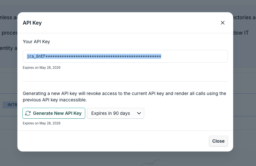256x166 pixels.
Task: Click the chevron arrow on expiry dropdown
Action: tap(139, 113)
